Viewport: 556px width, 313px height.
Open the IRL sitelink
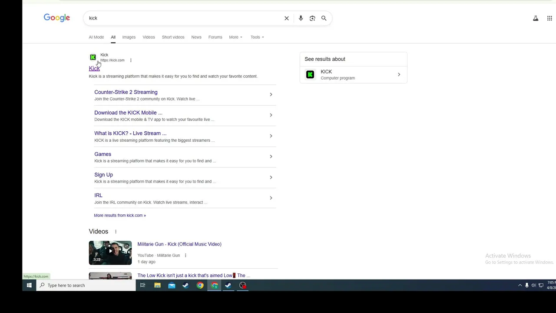[x=98, y=195]
